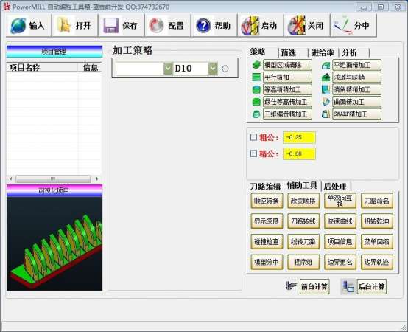Click the 最佳等高精加工 strategy icon
The image size is (408, 332).
point(256,102)
